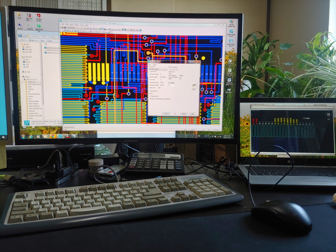This screenshot has width=336, height=252.
Task: Open Internet Explorer from the taskbar
Action: (31, 136)
